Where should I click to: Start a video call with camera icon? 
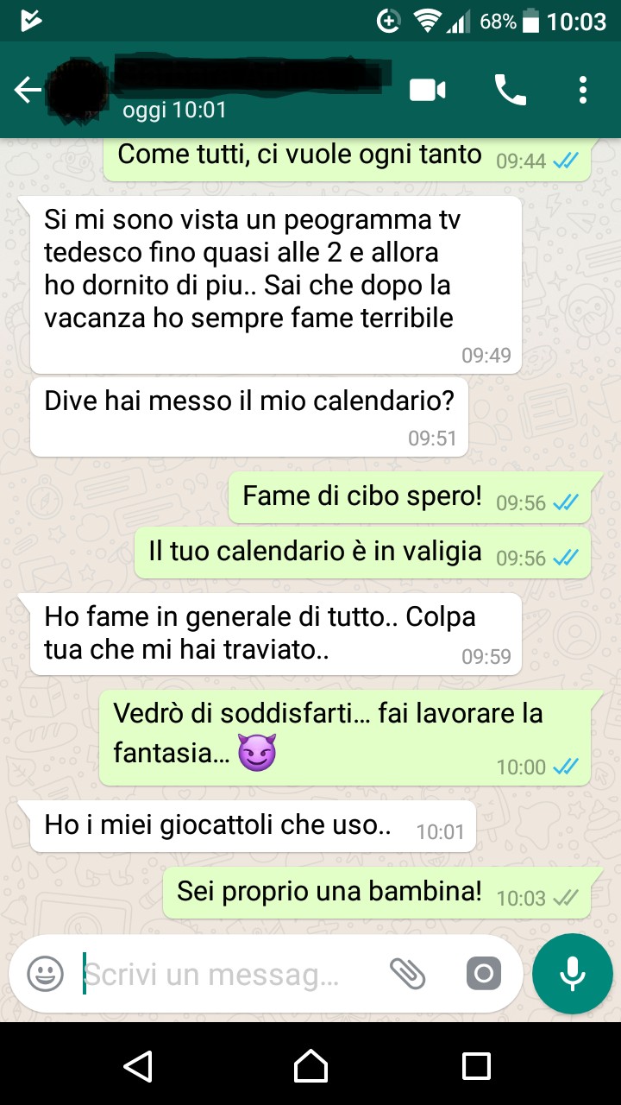428,90
